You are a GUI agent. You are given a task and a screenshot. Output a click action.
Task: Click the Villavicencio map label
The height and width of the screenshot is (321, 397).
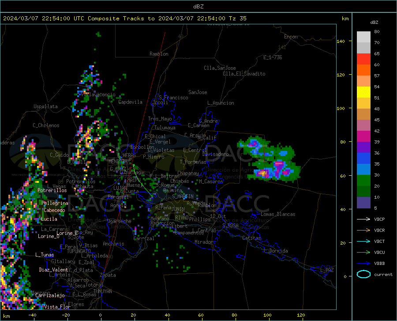coord(98,94)
